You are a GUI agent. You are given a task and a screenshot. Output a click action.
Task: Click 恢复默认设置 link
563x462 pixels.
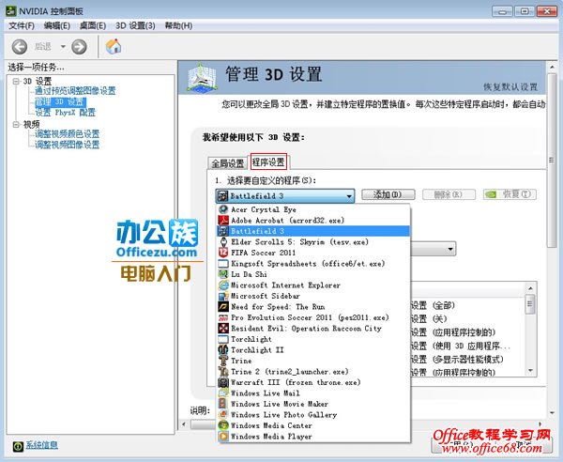(510, 87)
